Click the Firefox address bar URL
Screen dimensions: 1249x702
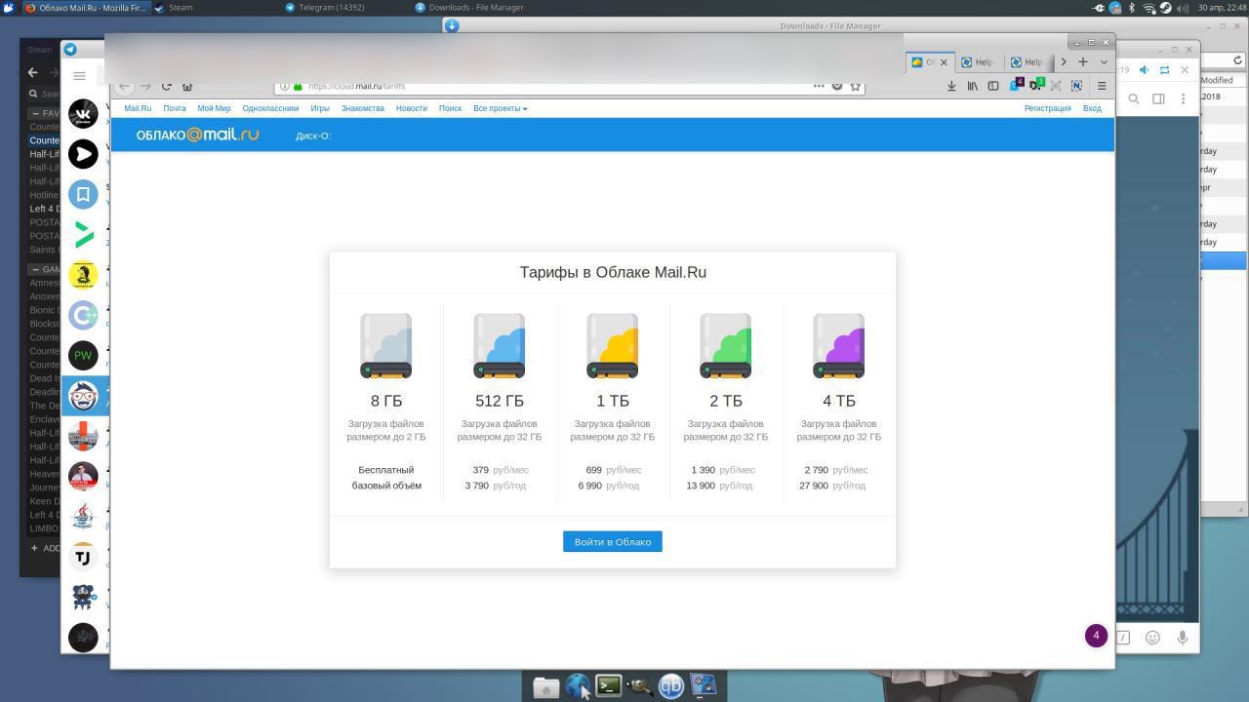357,86
